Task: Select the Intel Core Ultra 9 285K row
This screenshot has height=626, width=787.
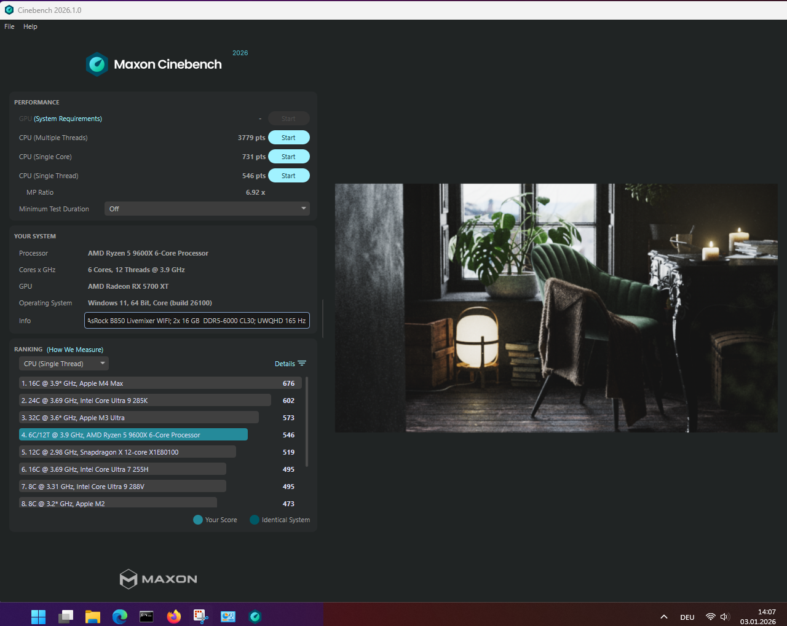Action: tap(160, 401)
